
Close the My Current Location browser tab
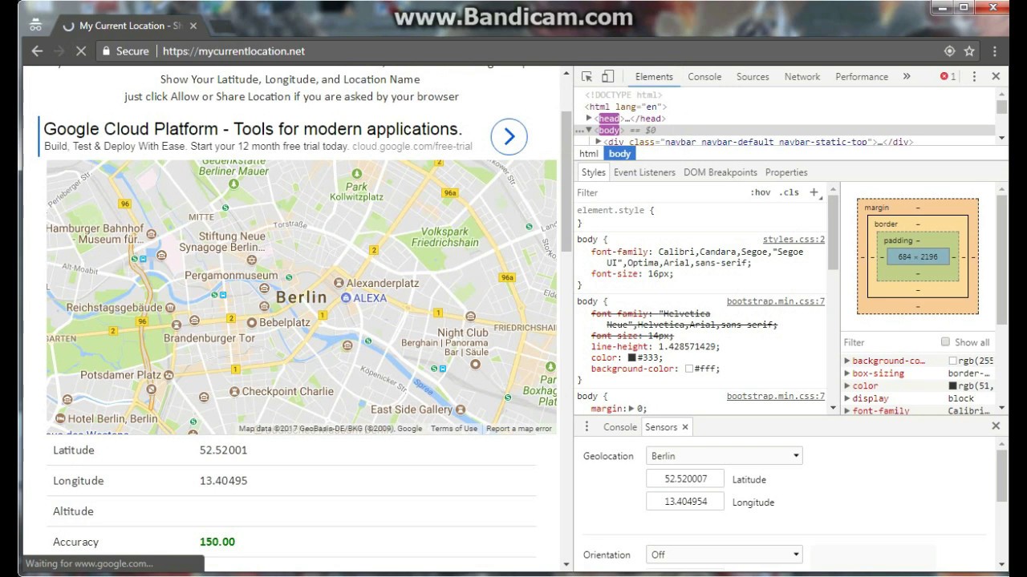click(x=193, y=26)
